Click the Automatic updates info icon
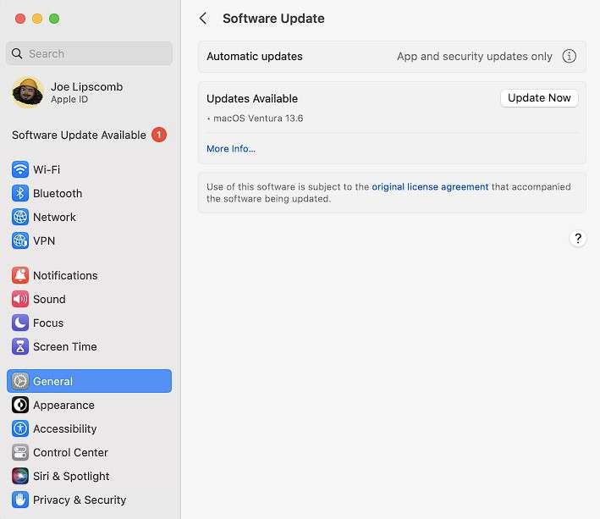Image resolution: width=600 pixels, height=519 pixels. (570, 57)
